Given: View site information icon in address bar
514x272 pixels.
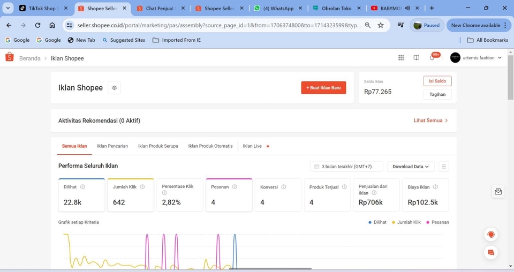Looking at the screenshot, I should click(69, 25).
